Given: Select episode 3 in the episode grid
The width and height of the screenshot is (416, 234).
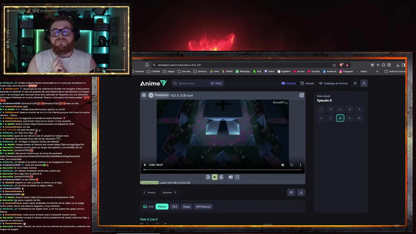Looking at the screenshot, I should (x=340, y=109).
